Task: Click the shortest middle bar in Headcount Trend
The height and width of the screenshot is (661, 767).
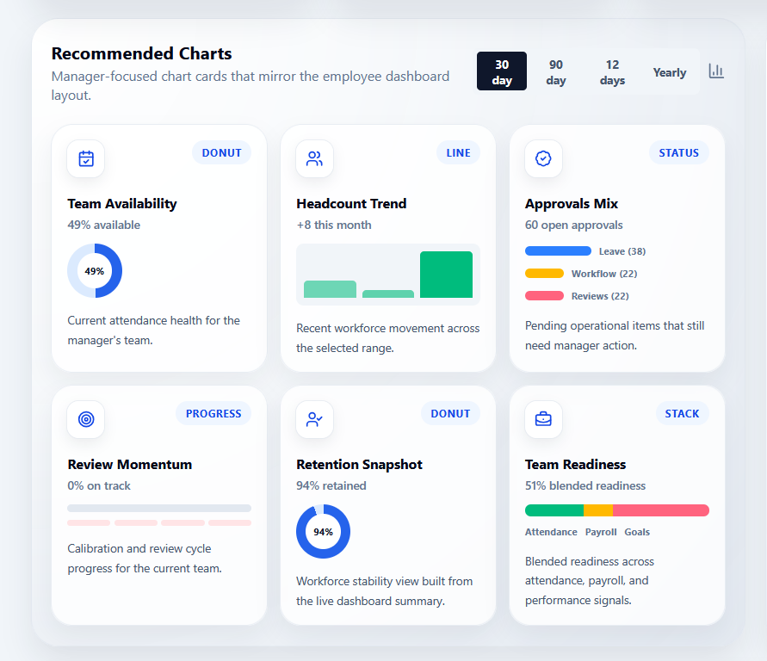Action: coord(388,293)
